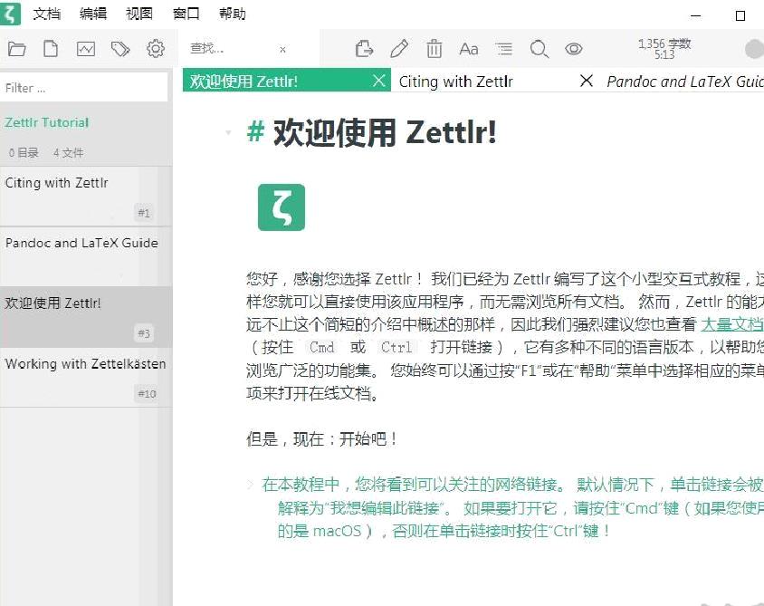Click the #1 tag badge
The width and height of the screenshot is (764, 606).
coord(144,213)
